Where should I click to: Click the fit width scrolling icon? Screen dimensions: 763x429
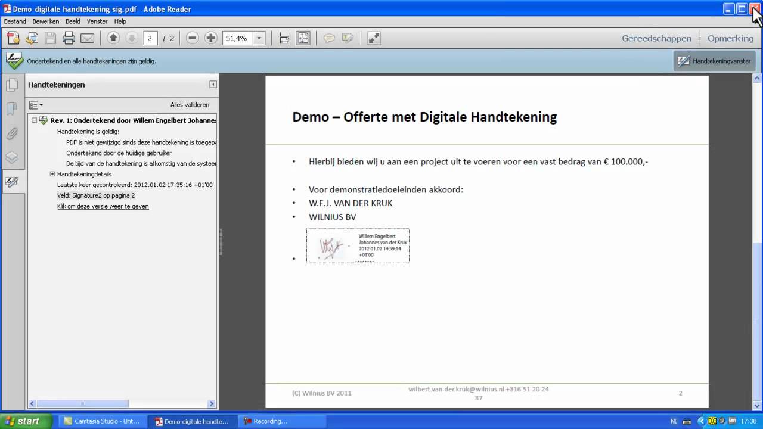tap(284, 38)
